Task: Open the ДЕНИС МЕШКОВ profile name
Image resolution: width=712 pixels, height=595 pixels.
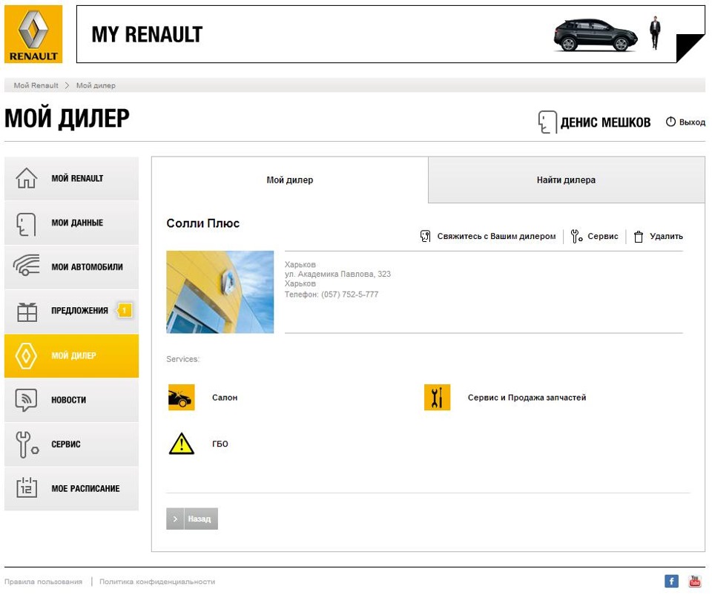Action: (605, 122)
